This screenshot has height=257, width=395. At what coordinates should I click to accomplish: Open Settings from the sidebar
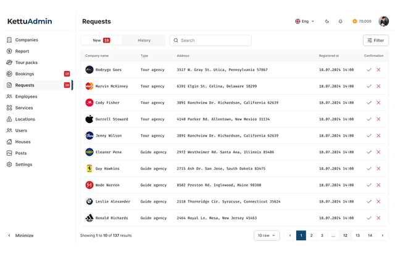[x=23, y=164]
